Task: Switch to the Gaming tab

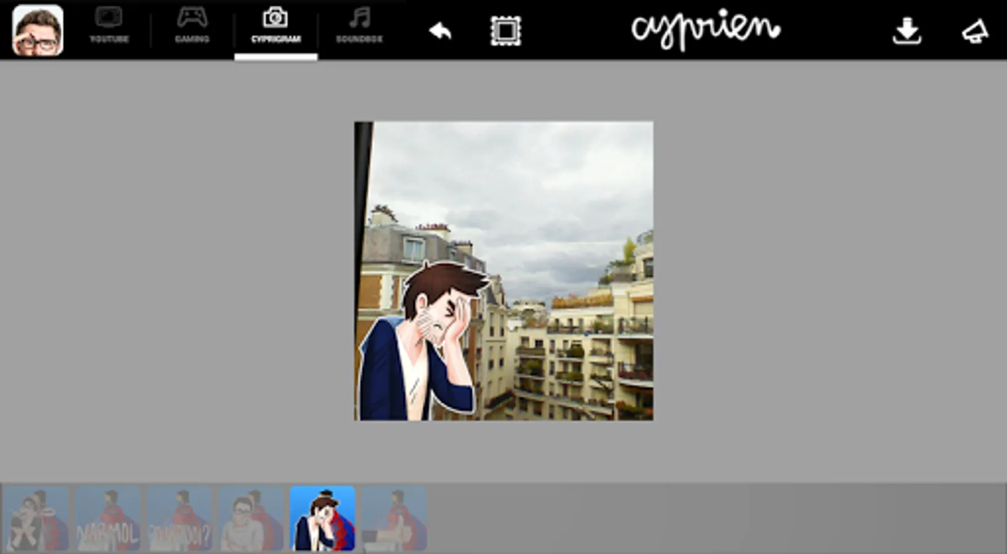Action: coord(192,26)
